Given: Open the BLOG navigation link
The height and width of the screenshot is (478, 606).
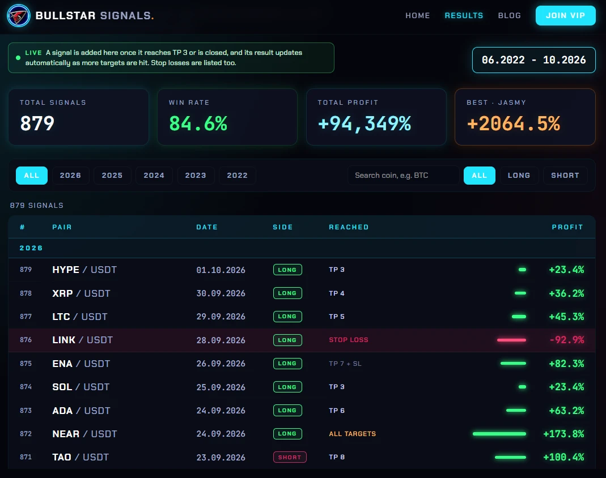Looking at the screenshot, I should (x=510, y=15).
